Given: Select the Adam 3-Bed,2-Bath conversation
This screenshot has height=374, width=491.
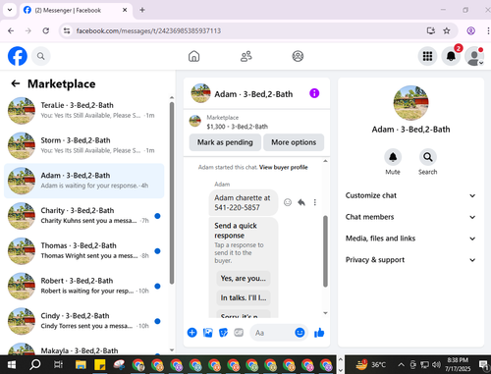Looking at the screenshot, I should coord(84,181).
